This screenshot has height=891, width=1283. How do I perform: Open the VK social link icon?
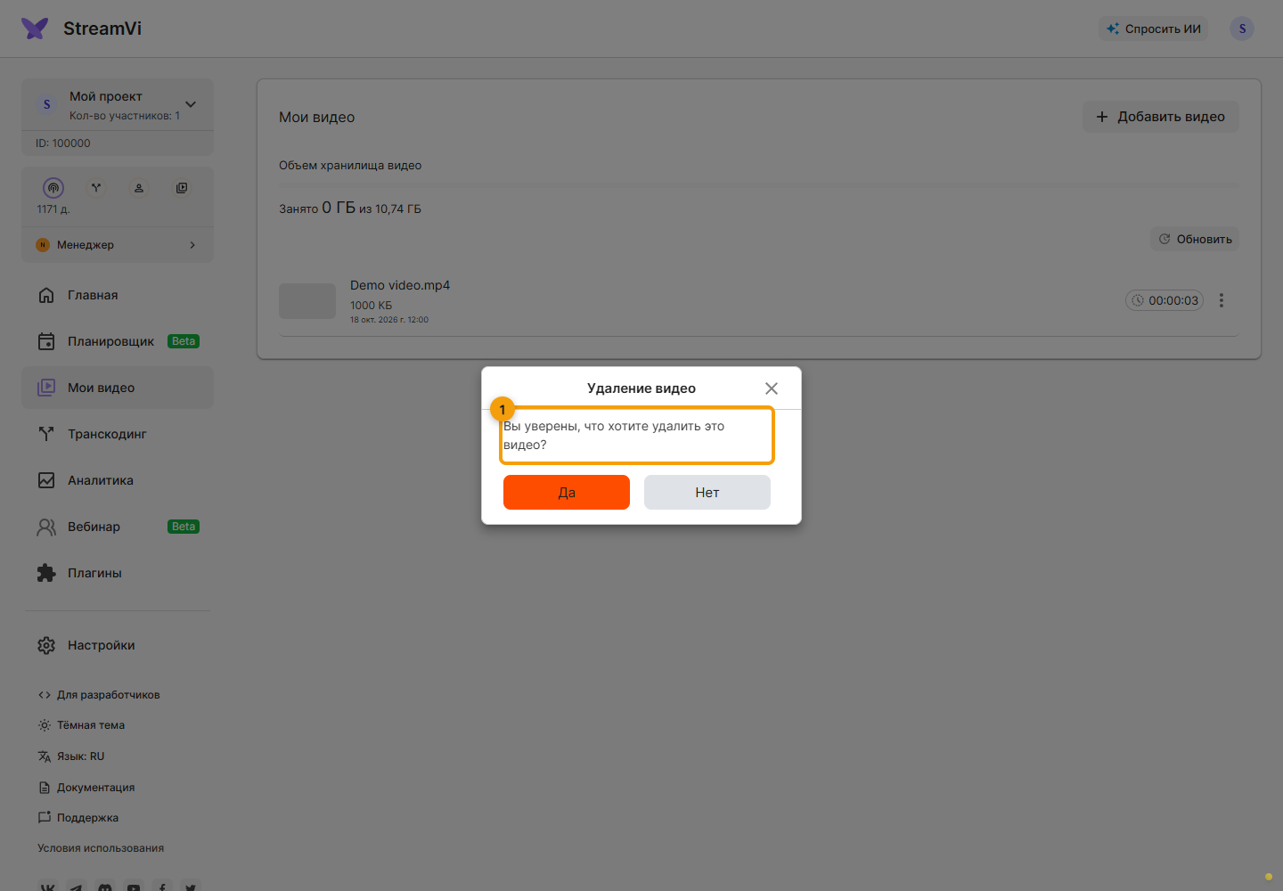coord(47,887)
